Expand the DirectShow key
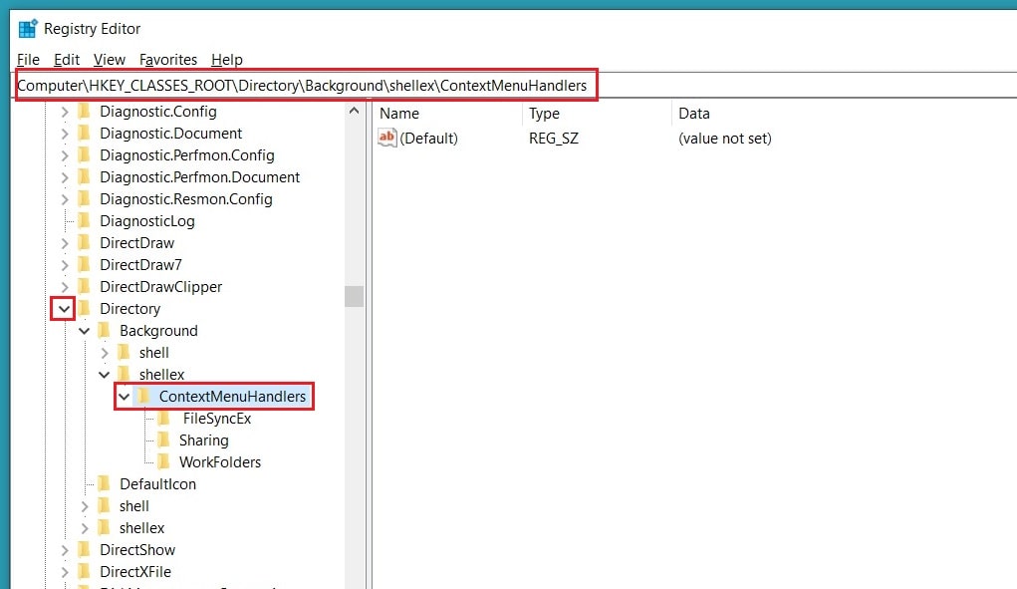 [64, 550]
